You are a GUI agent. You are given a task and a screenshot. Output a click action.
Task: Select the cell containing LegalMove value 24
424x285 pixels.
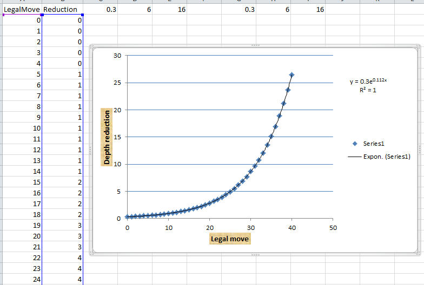click(22, 279)
